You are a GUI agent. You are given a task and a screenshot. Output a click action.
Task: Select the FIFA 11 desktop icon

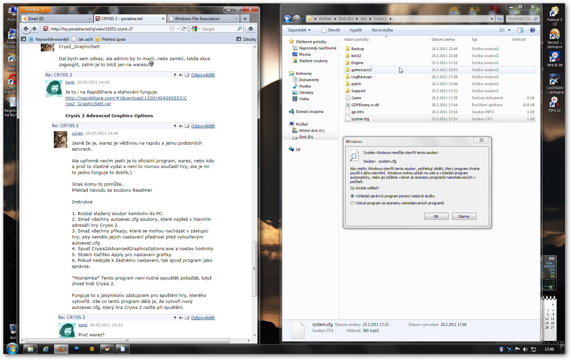pos(555,105)
